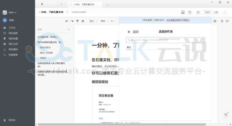Open 工作台 in the sidebar
The width and height of the screenshot is (232, 126).
(12, 28)
